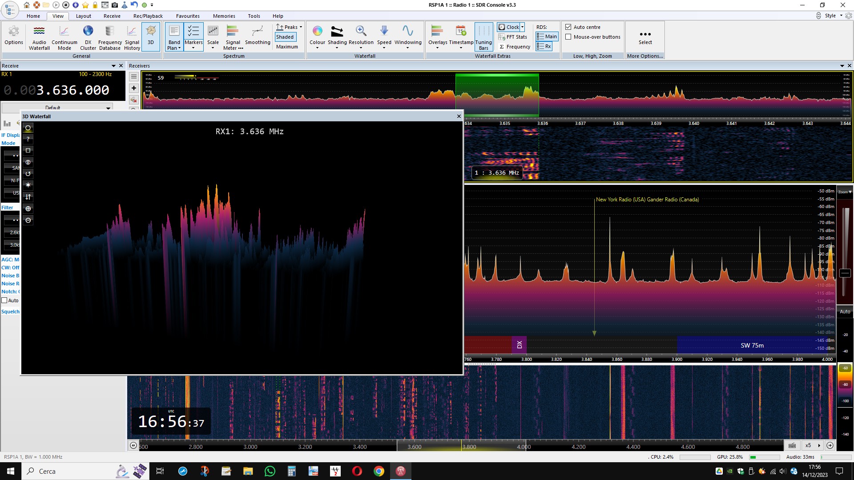The height and width of the screenshot is (480, 854).
Task: Expand the Peaks dropdown
Action: coord(301,27)
